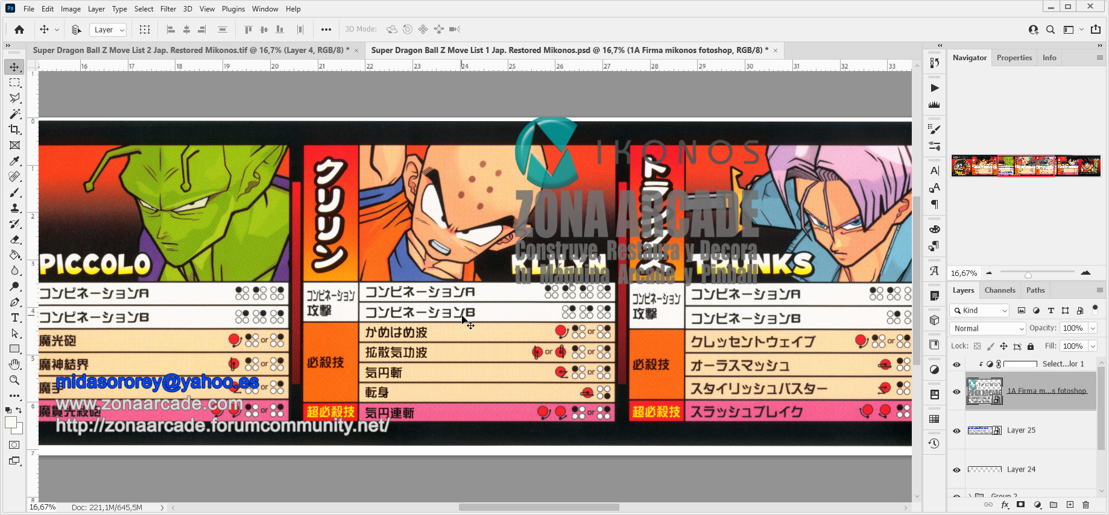
Task: Select the Crop tool
Action: [x=14, y=130]
